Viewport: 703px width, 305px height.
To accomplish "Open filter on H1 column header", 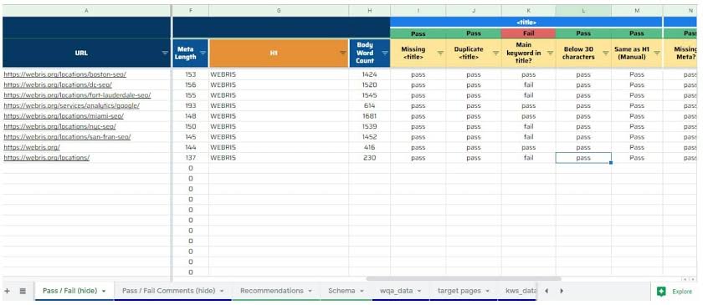I will 343,53.
